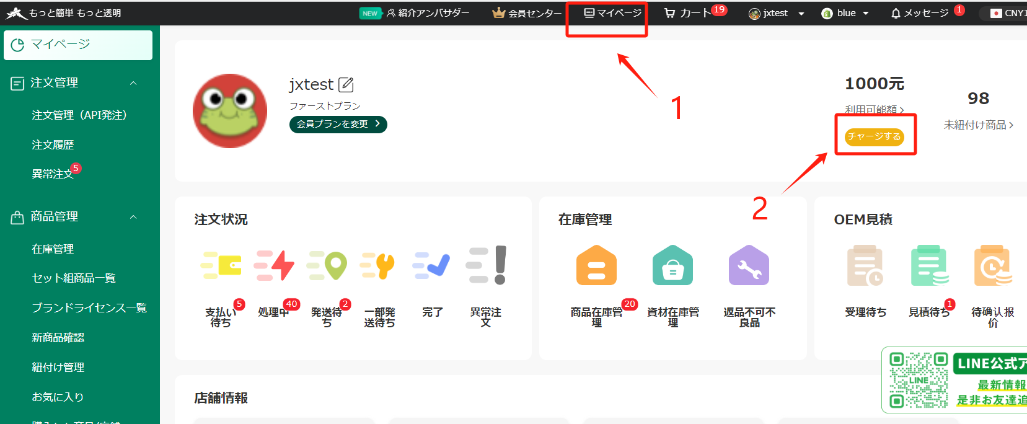Screen dimensions: 1027x424
Task: Select マイページ in left sidebar
Action: pos(78,45)
